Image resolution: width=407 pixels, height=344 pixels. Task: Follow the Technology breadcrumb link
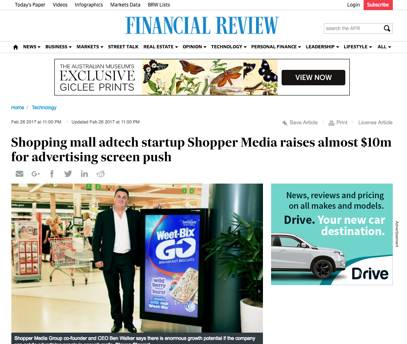pos(44,108)
